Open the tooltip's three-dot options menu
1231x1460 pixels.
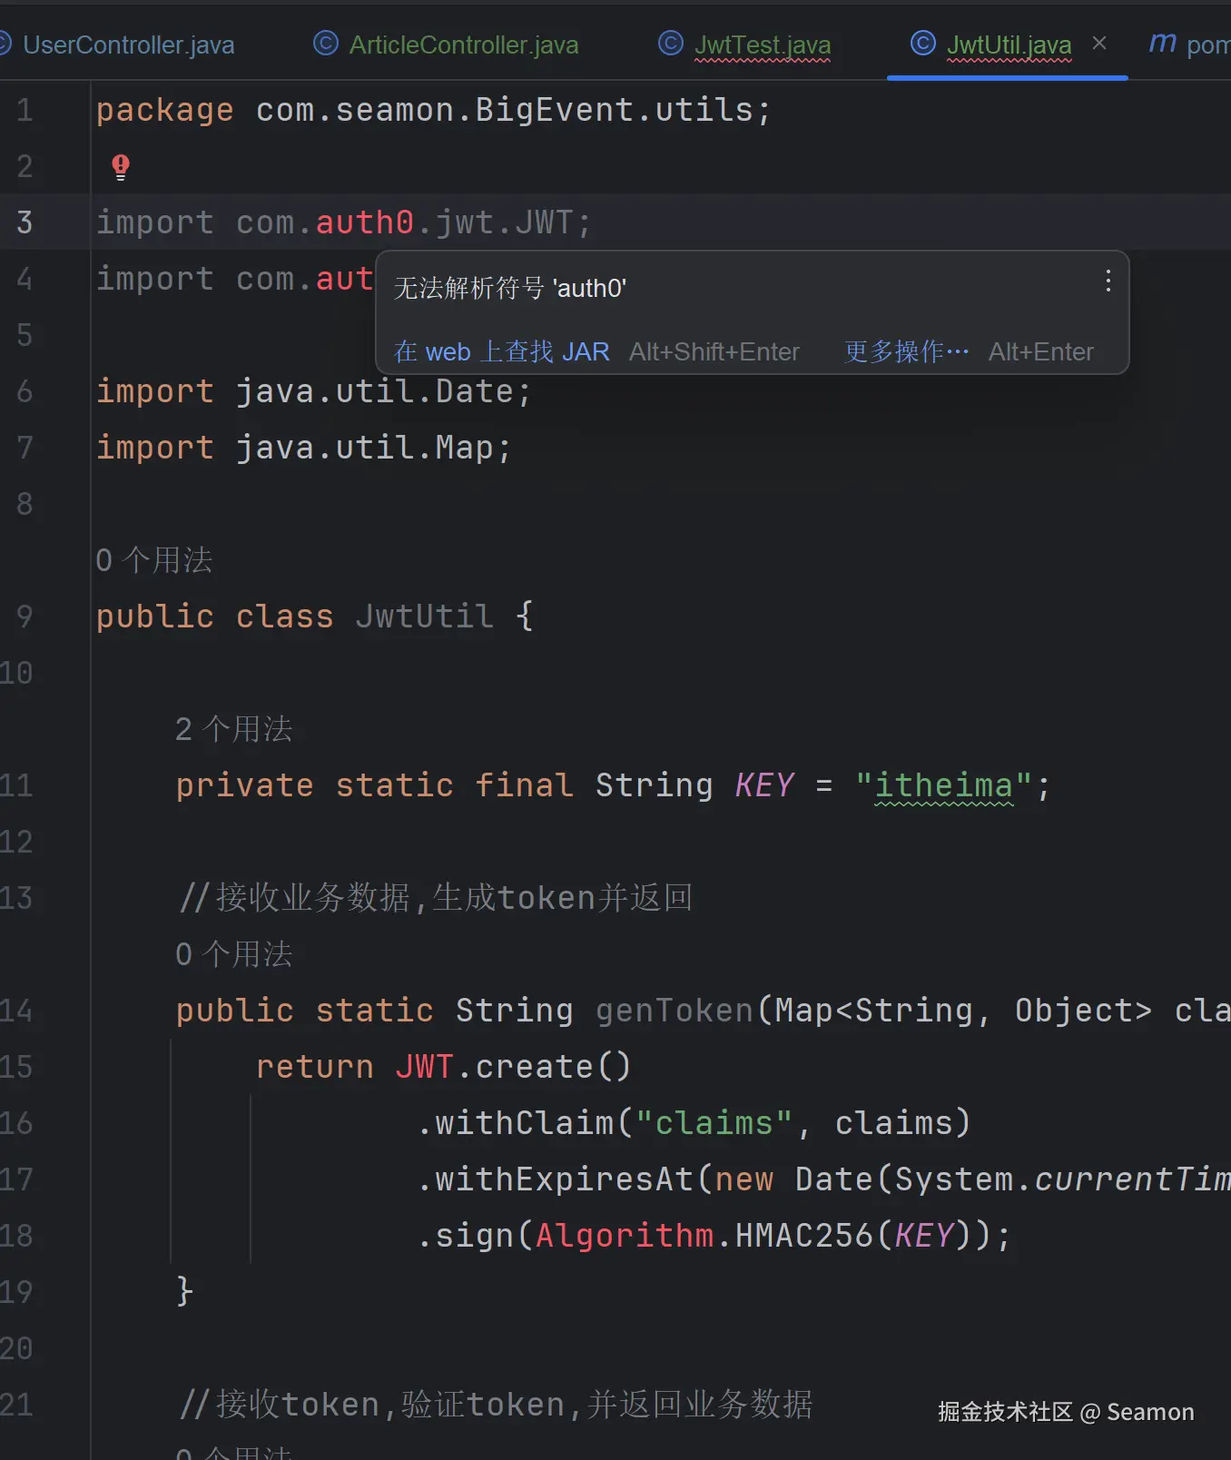point(1108,281)
